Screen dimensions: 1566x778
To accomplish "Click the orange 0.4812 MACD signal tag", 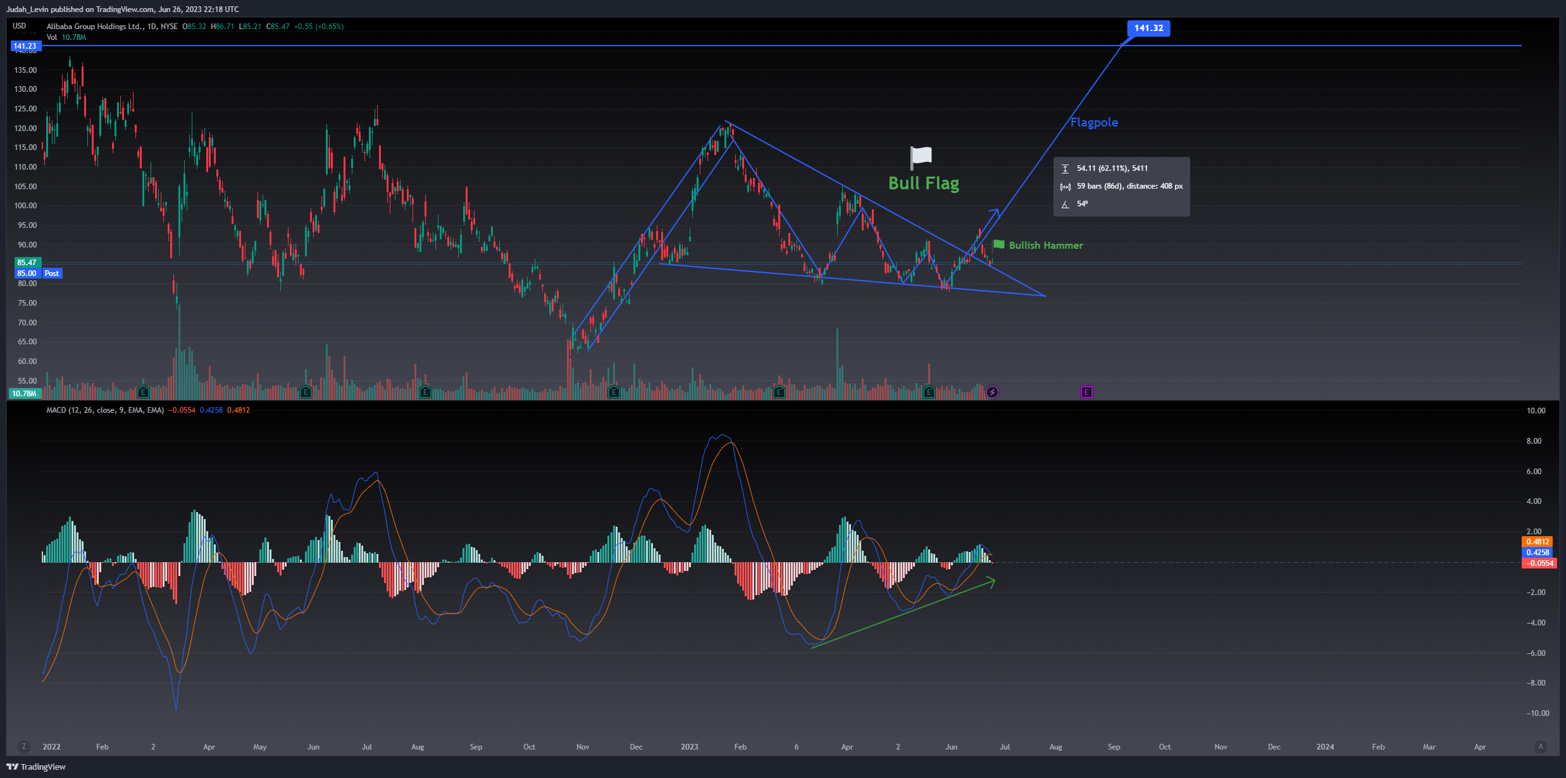I will [1538, 541].
